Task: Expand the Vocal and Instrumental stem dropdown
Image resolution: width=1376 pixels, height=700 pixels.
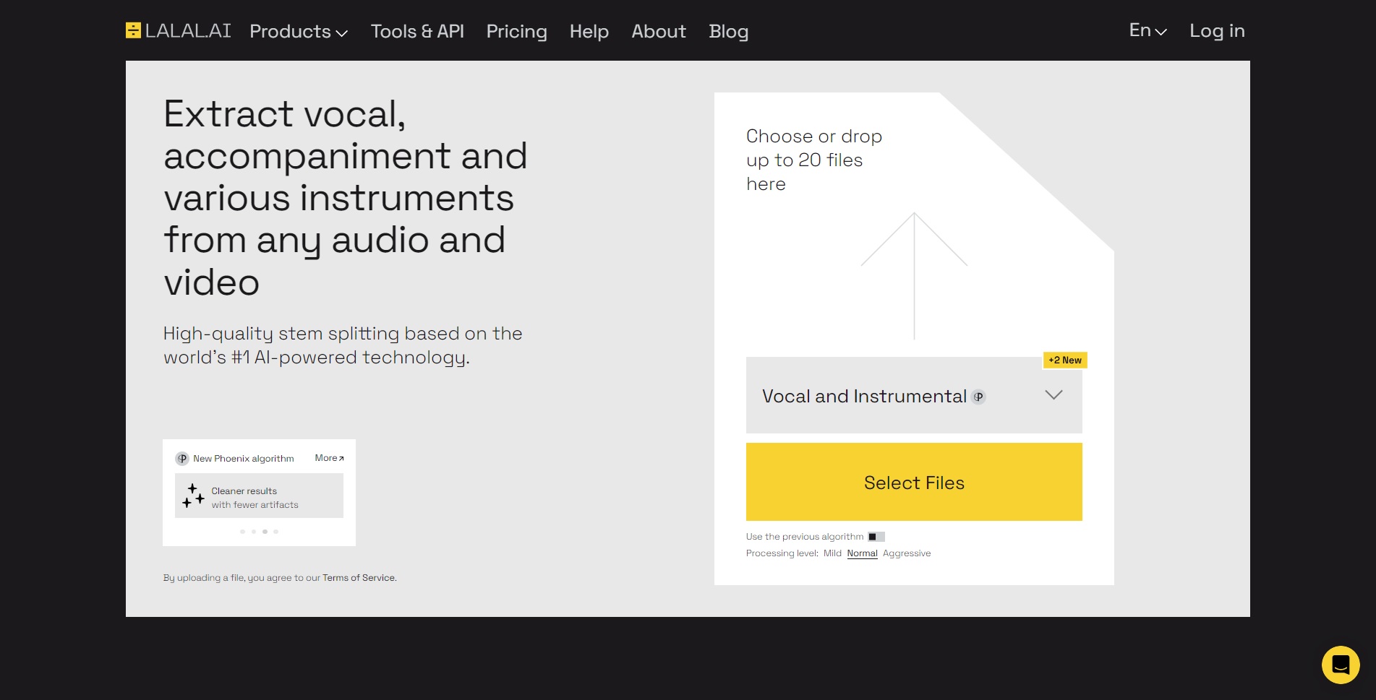Action: (914, 395)
